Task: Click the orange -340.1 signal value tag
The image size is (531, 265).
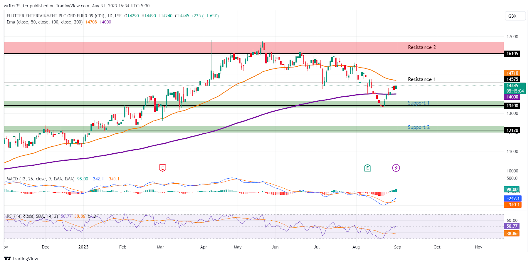Action: click(x=513, y=205)
